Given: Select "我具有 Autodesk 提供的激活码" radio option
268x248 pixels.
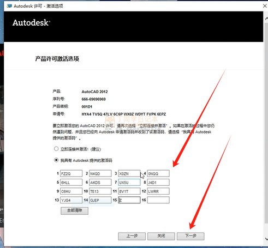Looking at the screenshot, I should (x=56, y=160).
